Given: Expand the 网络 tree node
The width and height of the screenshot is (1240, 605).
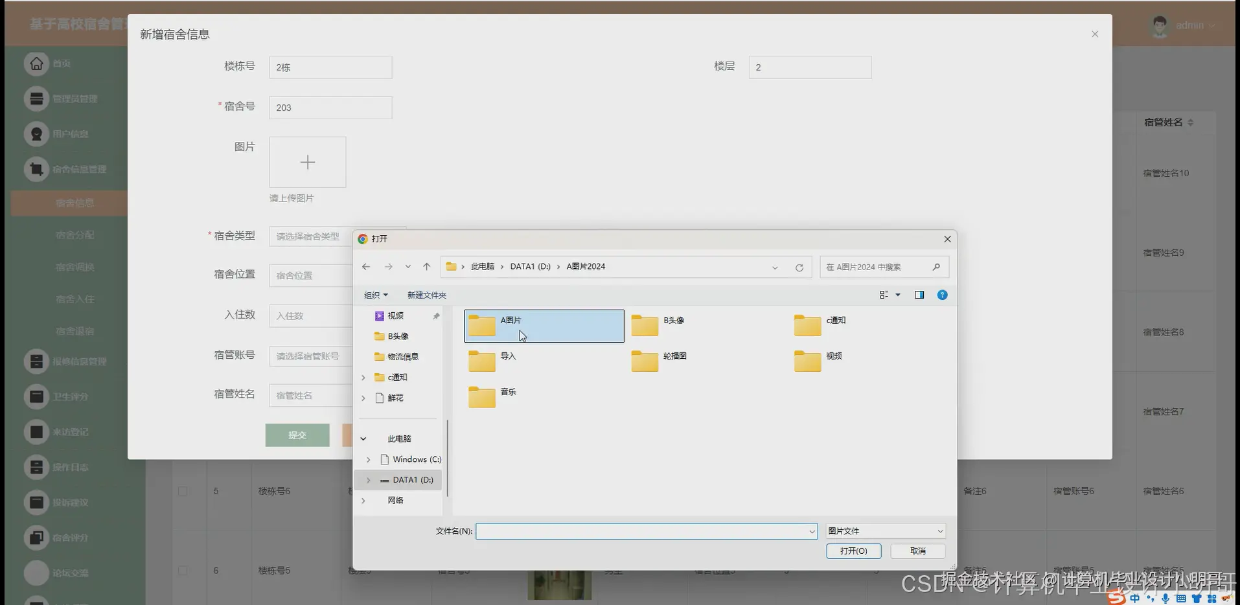Looking at the screenshot, I should (363, 501).
